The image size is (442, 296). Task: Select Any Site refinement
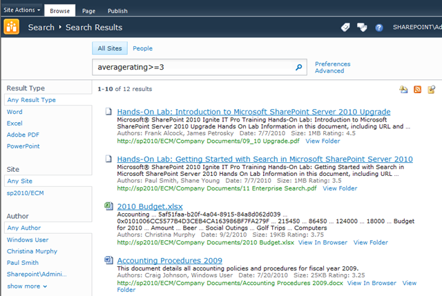click(20, 181)
